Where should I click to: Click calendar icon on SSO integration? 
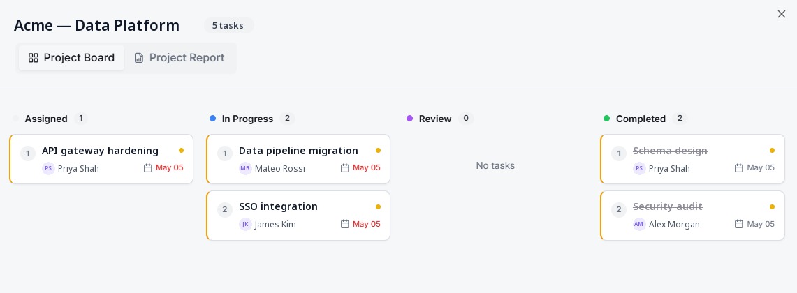tap(344, 224)
